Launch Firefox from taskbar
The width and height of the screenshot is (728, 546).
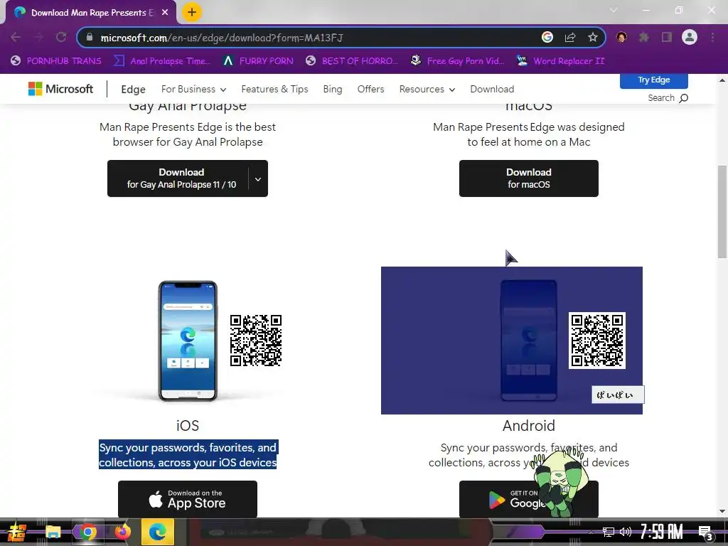(x=122, y=532)
